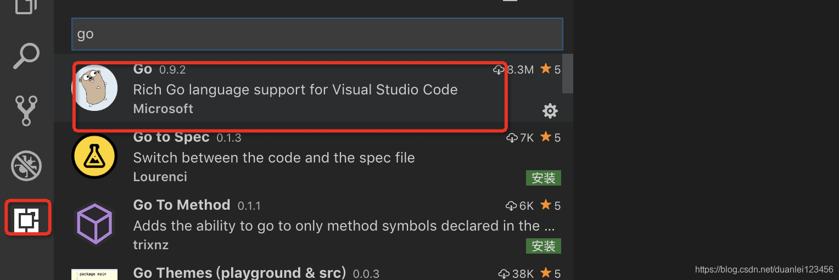
Task: Click version number 0.1.3
Action: 229,138
